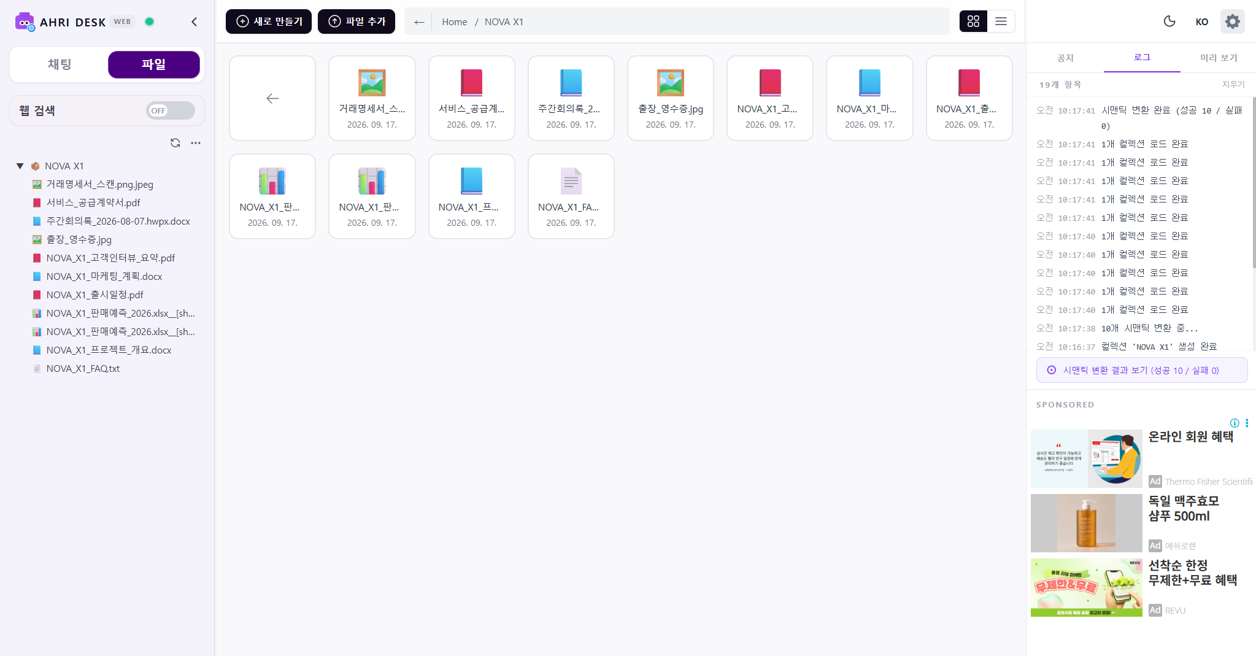This screenshot has width=1256, height=656.
Task: Open the 주간회의록_2... document card
Action: coord(571,98)
